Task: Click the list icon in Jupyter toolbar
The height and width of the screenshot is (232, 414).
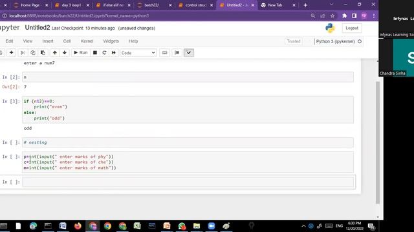Action: tap(177, 53)
